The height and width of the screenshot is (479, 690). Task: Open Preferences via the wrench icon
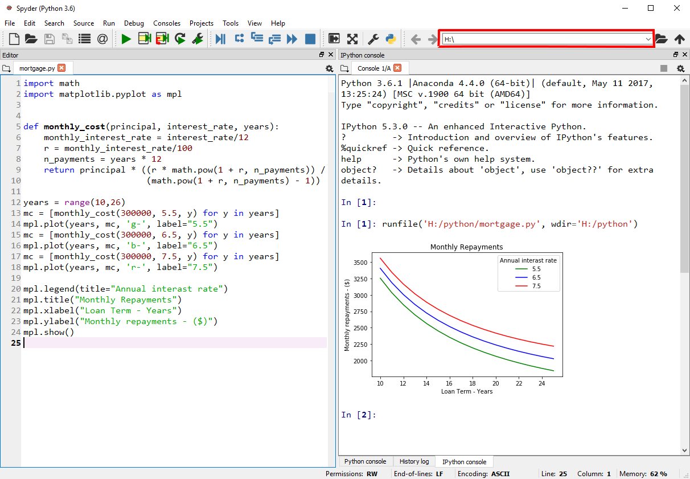pos(373,39)
